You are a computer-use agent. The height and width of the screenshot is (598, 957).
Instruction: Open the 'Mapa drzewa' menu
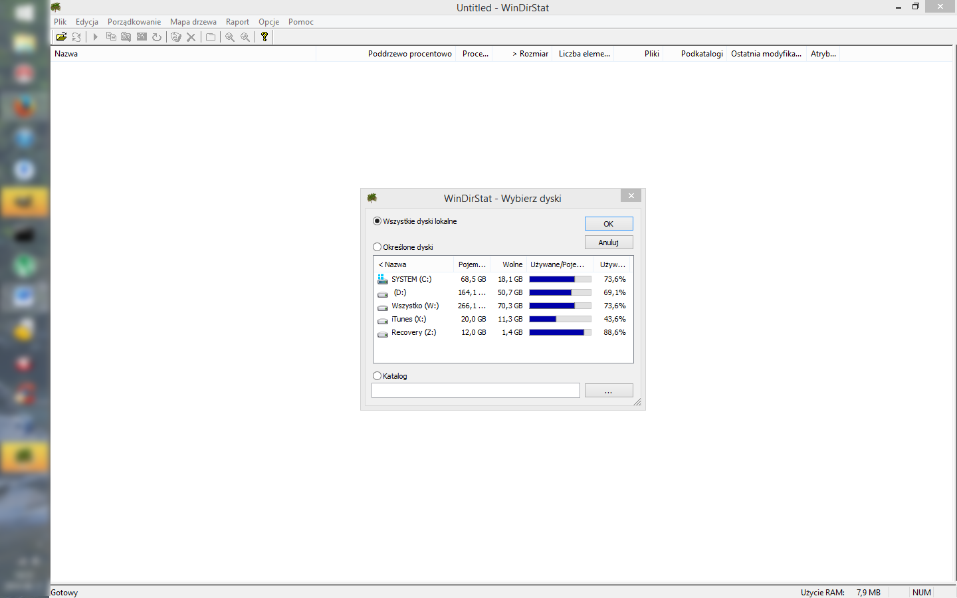pos(193,22)
